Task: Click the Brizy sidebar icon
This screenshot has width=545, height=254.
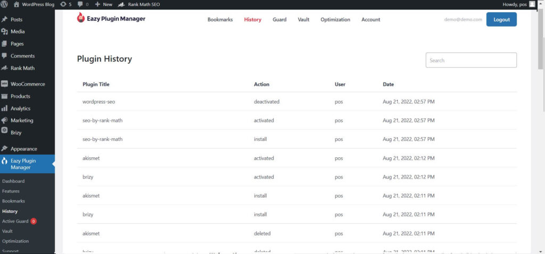Action: click(4, 131)
